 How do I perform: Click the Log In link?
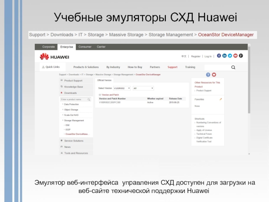pyautogui.click(x=208, y=56)
